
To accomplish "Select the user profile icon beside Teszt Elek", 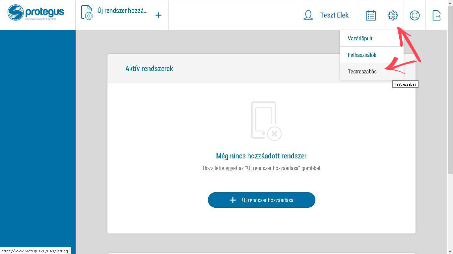I will tap(308, 15).
